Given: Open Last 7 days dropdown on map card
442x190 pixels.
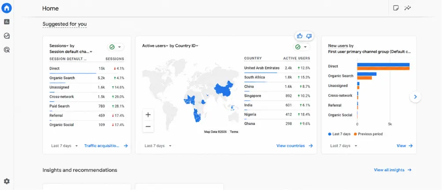Looking at the screenshot, I should tap(158, 146).
